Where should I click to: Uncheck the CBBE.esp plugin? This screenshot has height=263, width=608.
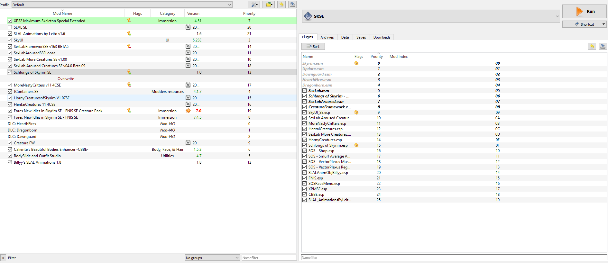pos(304,195)
